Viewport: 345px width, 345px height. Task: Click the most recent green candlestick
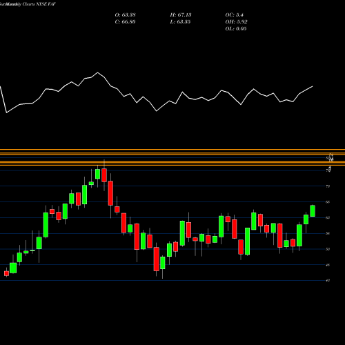point(313,210)
